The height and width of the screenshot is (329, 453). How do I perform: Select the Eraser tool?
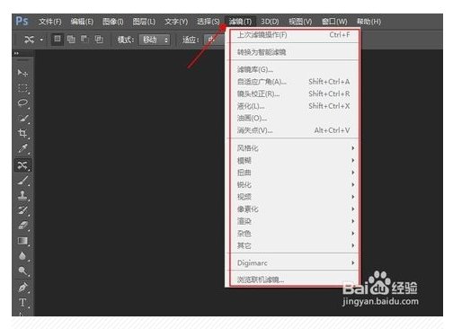click(x=22, y=226)
